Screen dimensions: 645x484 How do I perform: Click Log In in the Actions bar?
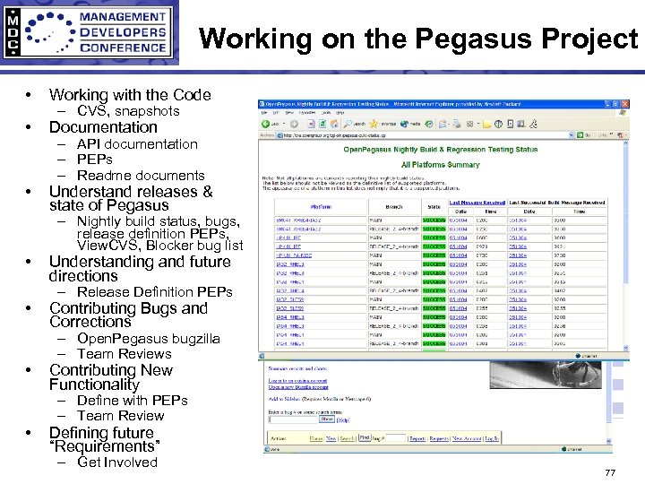[x=492, y=438]
